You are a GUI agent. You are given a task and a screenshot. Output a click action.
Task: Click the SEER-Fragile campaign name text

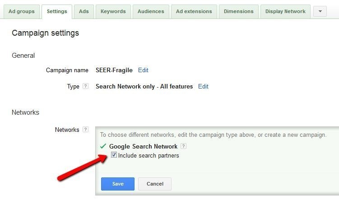click(114, 70)
